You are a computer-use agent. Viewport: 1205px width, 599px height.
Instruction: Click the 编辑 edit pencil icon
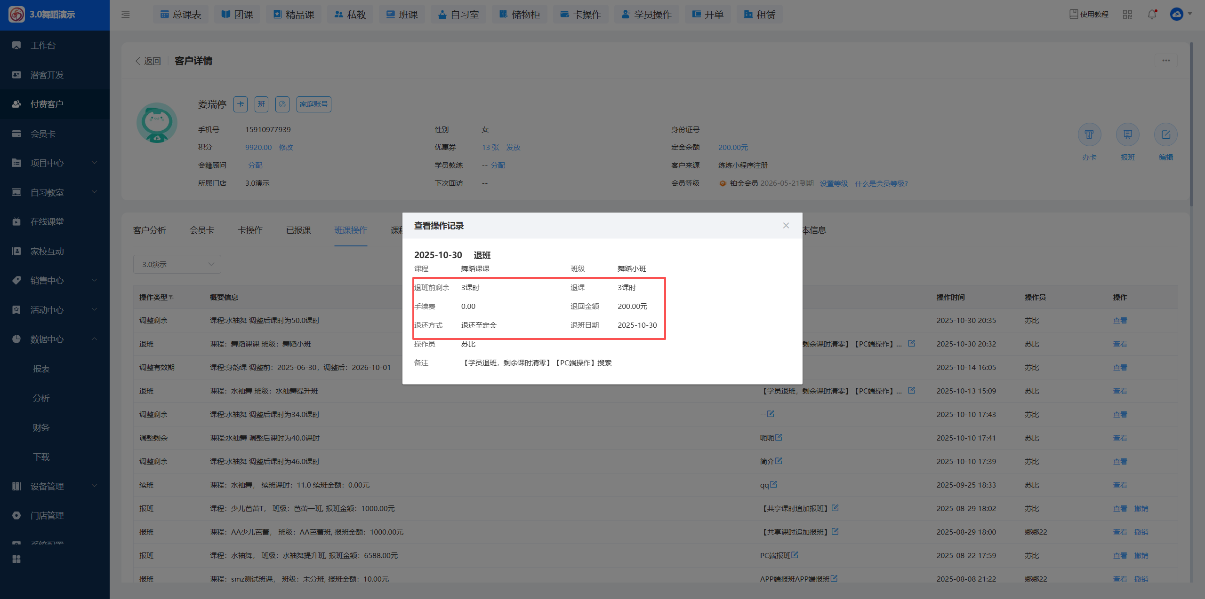1165,135
